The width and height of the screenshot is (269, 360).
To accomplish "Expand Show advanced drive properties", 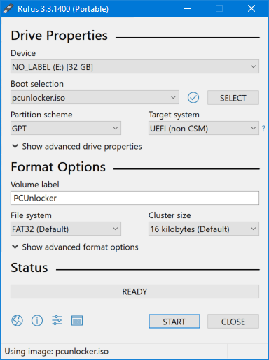I will 77,147.
